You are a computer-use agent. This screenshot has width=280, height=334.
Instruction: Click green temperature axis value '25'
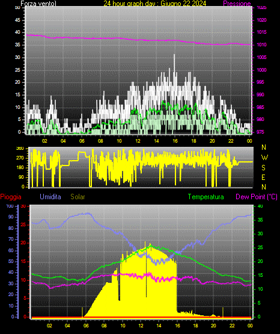[x=260, y=247]
